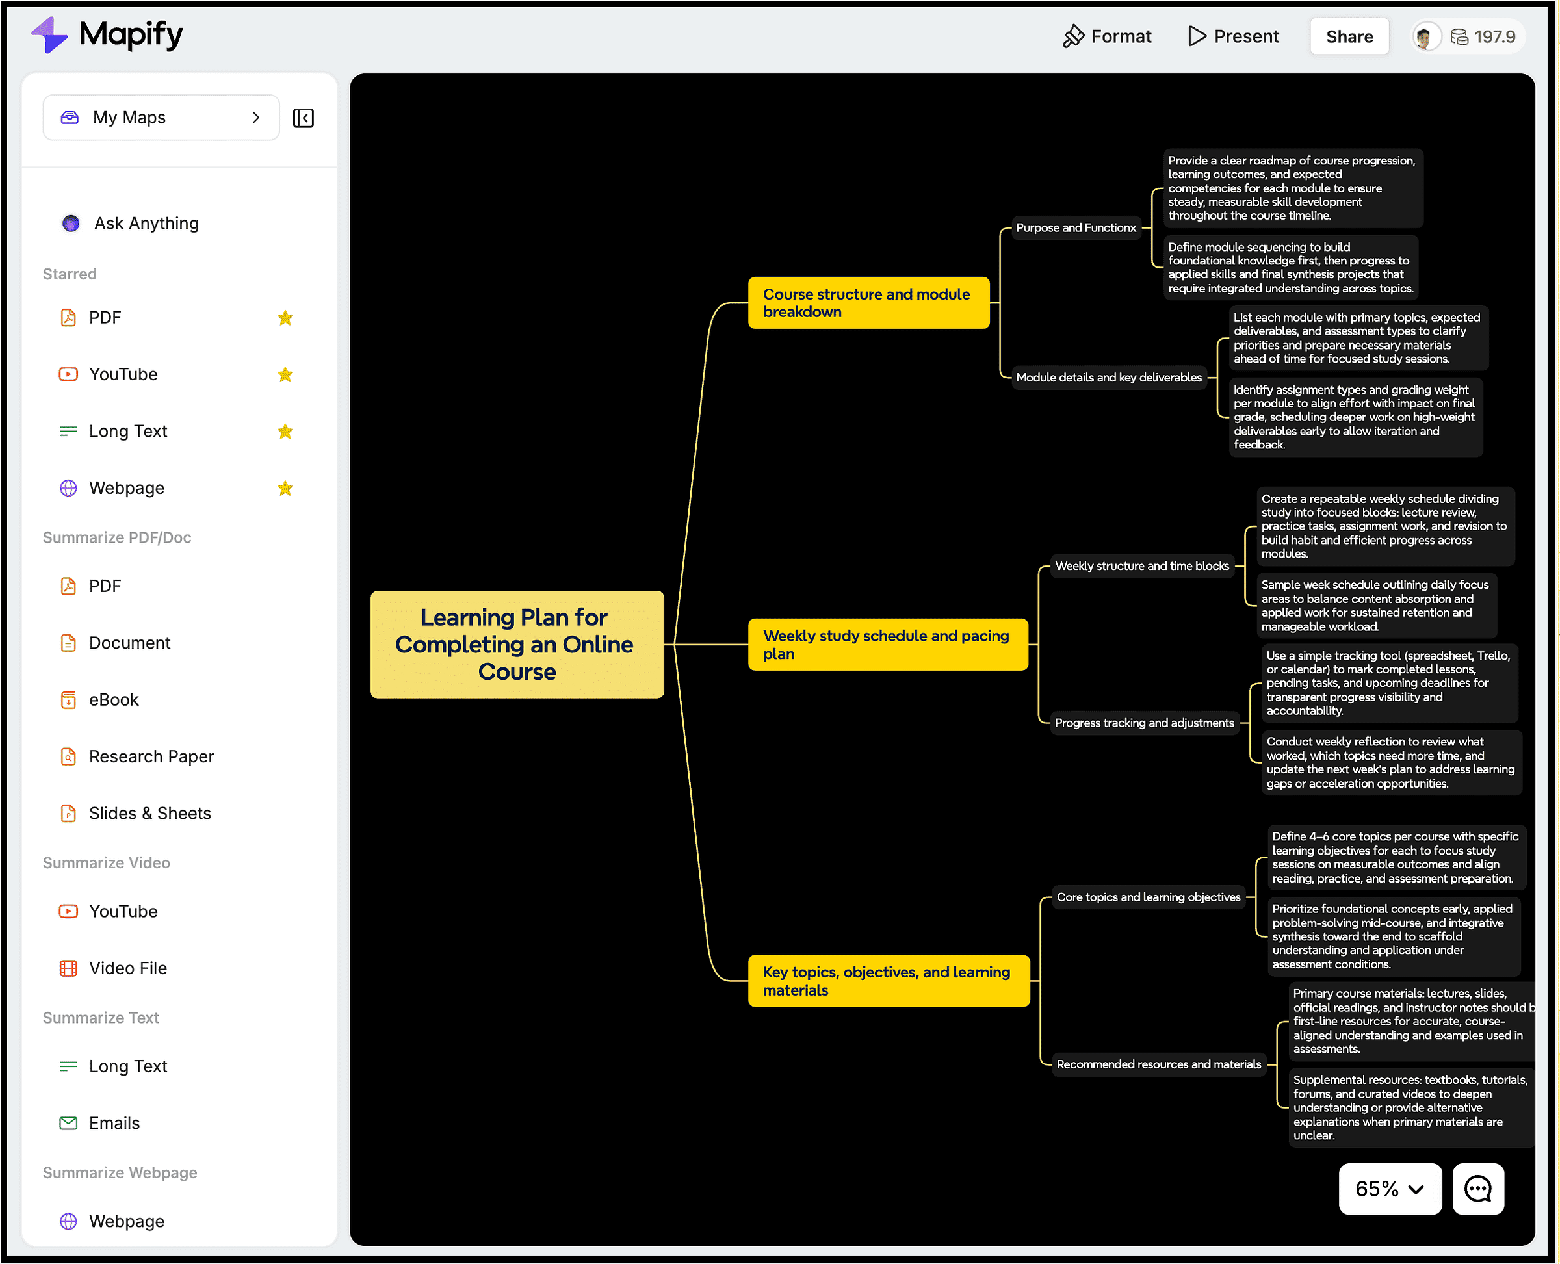Select the yellow central Learning Plan node
Screen dimensions: 1560x1264
pyautogui.click(x=516, y=643)
